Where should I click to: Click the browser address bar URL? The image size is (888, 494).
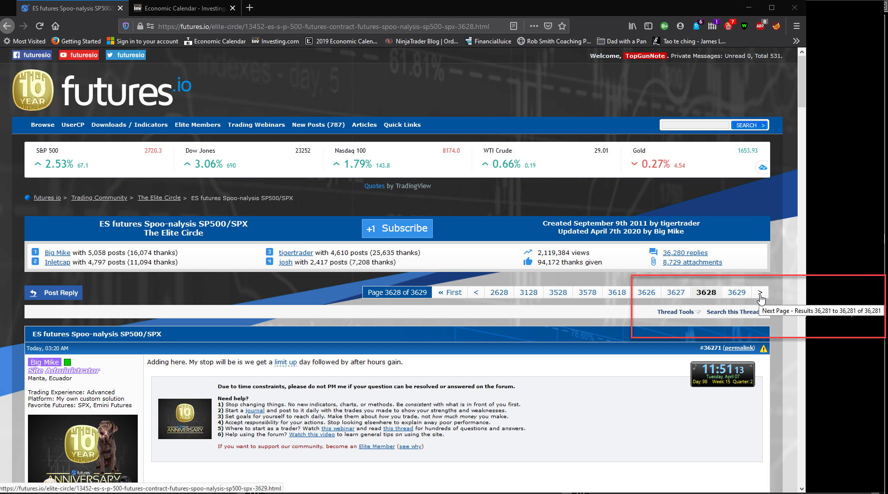(x=323, y=26)
